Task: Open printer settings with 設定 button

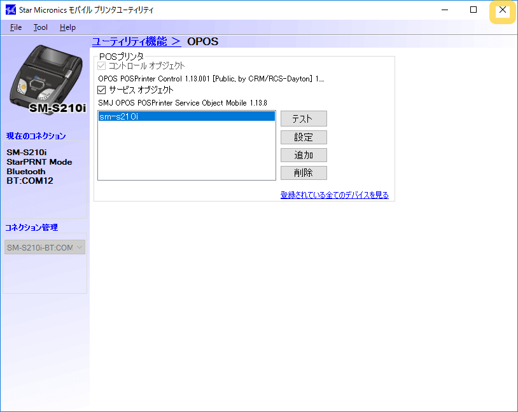Action: 304,137
